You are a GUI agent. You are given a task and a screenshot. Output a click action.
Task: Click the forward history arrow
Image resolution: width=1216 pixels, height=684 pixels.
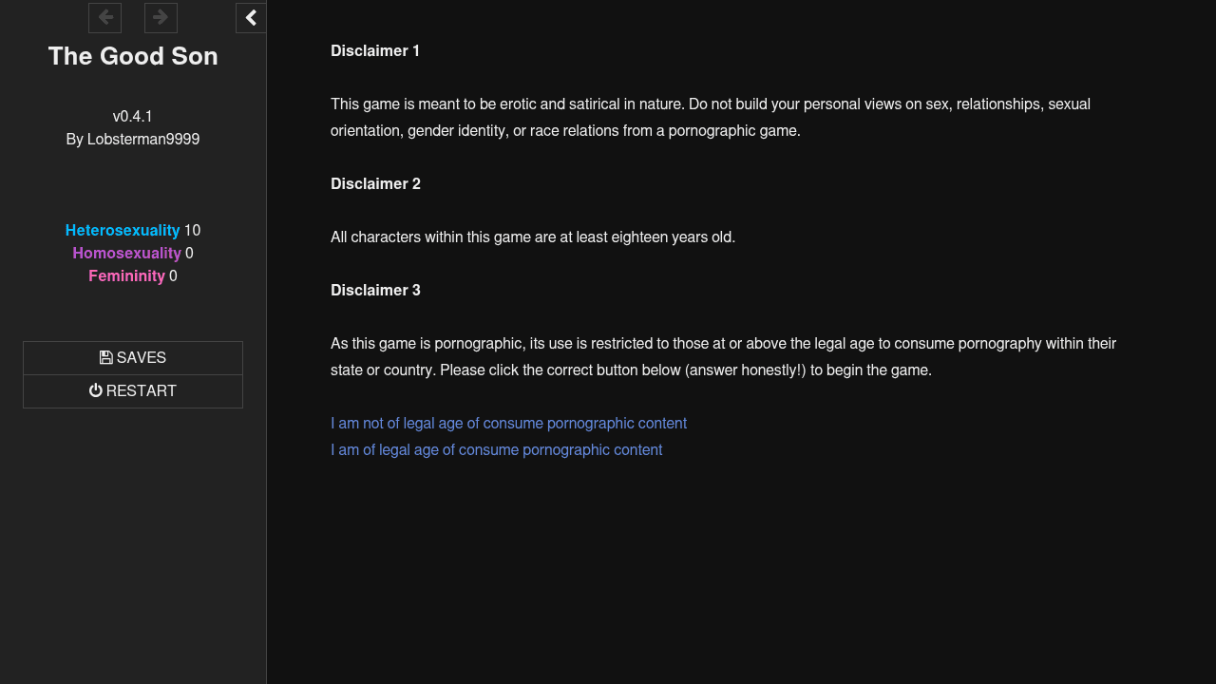161,17
